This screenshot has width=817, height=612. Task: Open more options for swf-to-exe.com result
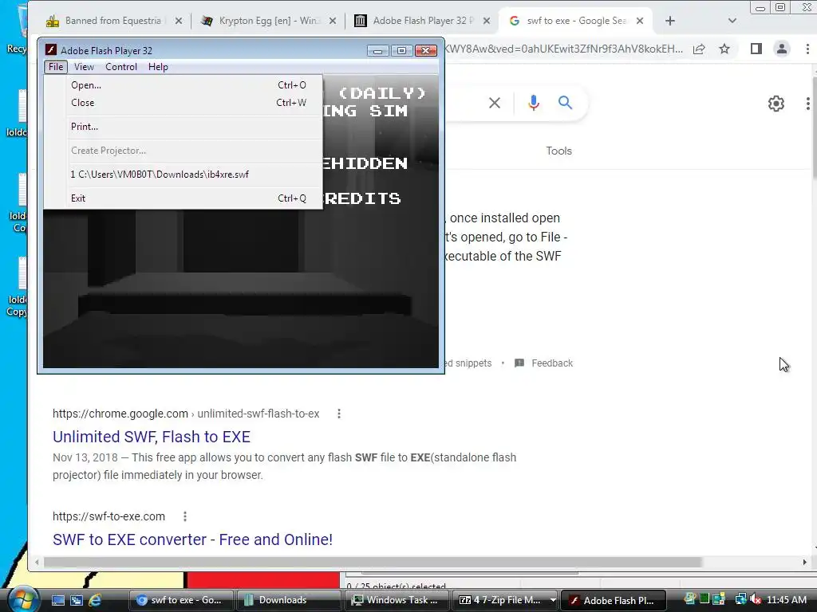tap(184, 516)
